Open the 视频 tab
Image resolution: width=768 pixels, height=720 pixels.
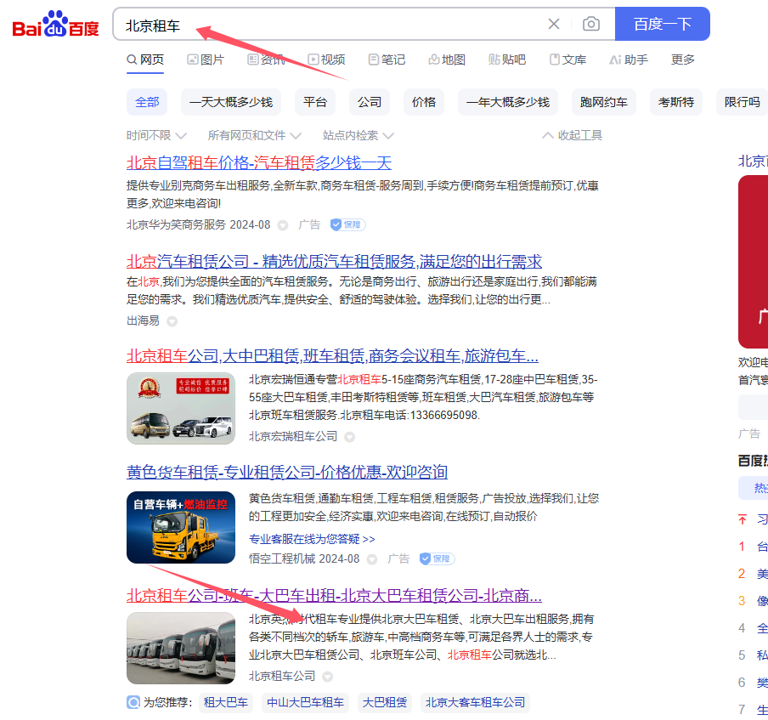click(326, 60)
